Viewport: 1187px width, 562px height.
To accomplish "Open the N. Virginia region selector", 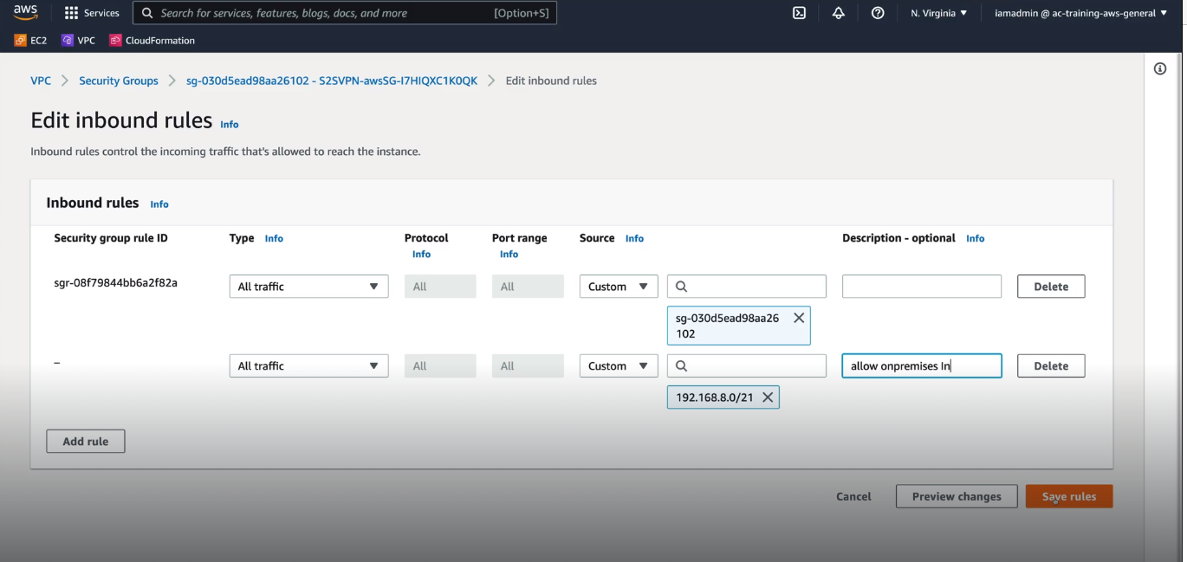I will [x=938, y=13].
